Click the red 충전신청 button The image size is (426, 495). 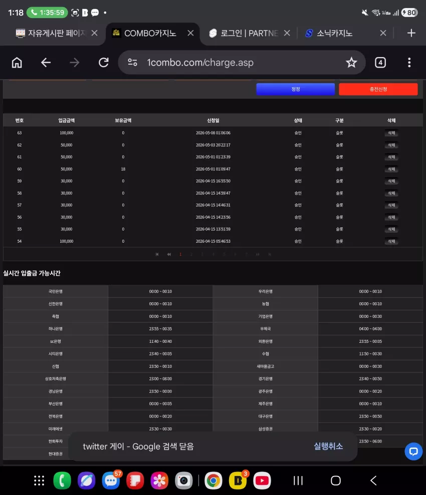point(378,89)
